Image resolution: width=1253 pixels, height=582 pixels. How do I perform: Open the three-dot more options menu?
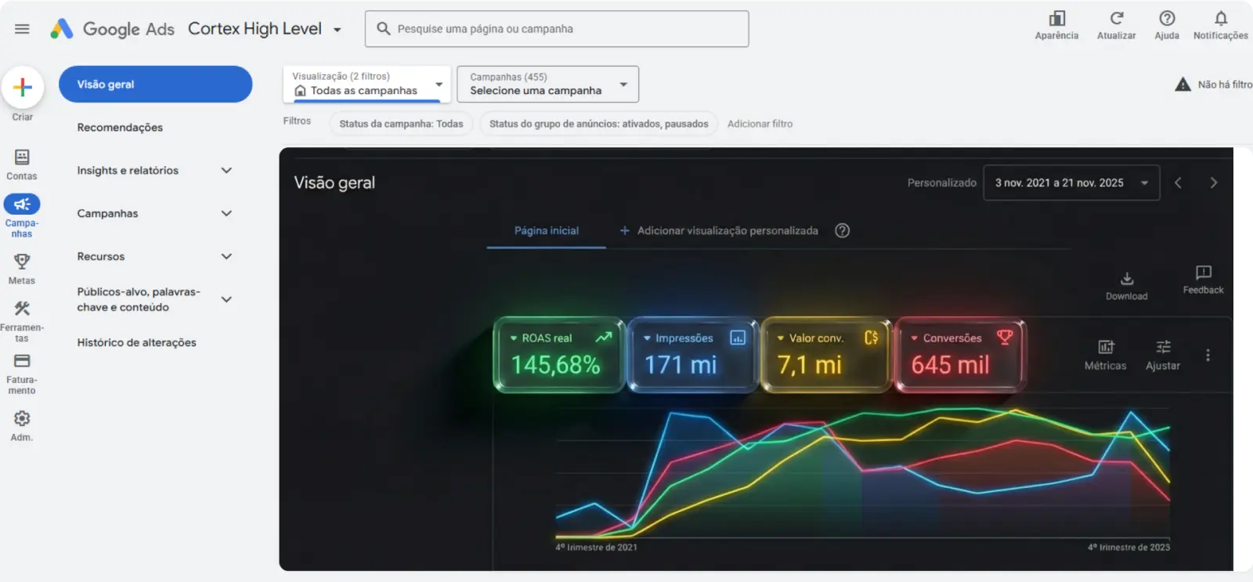(1208, 355)
